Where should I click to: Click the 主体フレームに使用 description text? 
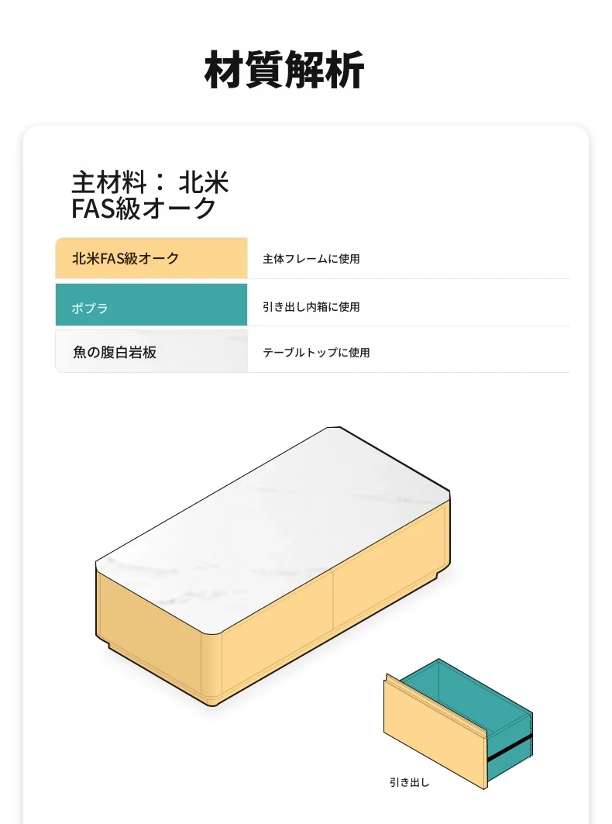(311, 259)
